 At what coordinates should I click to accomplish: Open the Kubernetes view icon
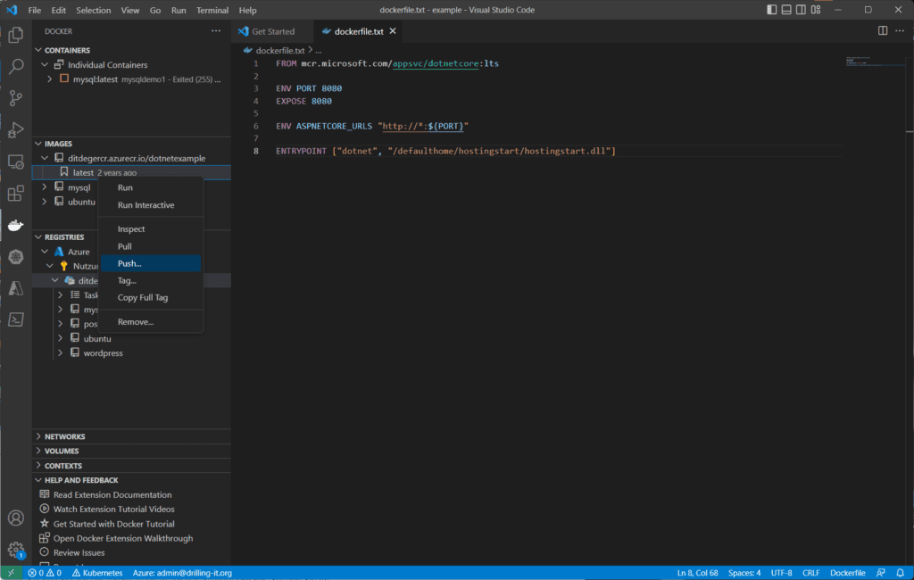[x=16, y=256]
